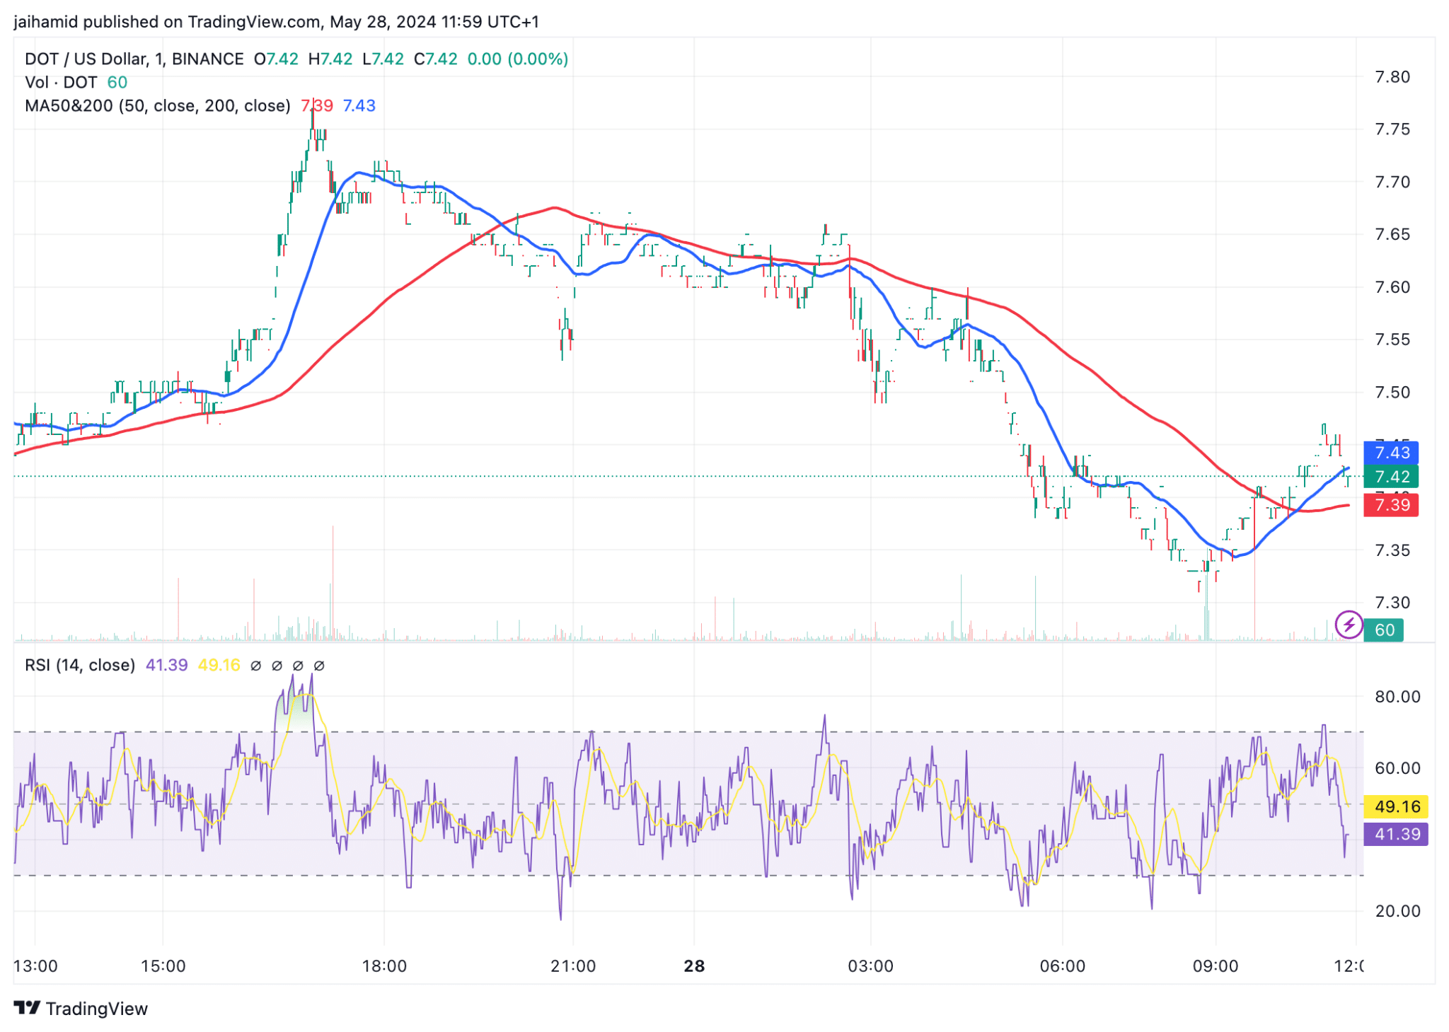Click the green 7.42 current price tag

[1391, 477]
